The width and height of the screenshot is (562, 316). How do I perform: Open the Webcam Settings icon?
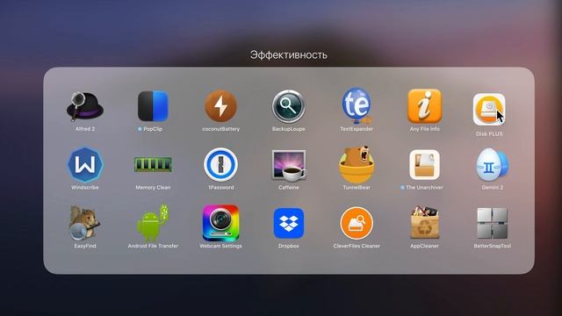(220, 223)
